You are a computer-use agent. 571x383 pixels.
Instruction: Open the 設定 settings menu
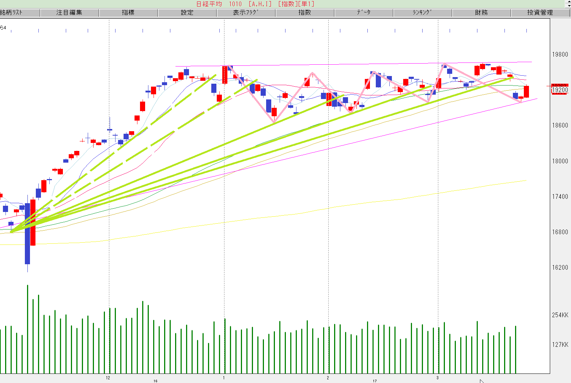(x=187, y=13)
